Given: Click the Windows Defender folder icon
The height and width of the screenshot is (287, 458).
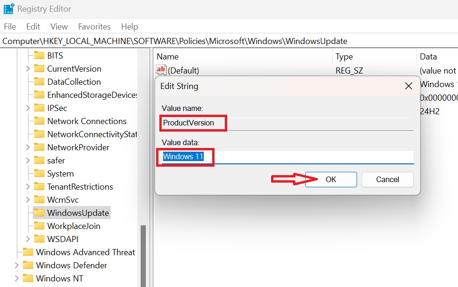Looking at the screenshot, I should coord(28,265).
